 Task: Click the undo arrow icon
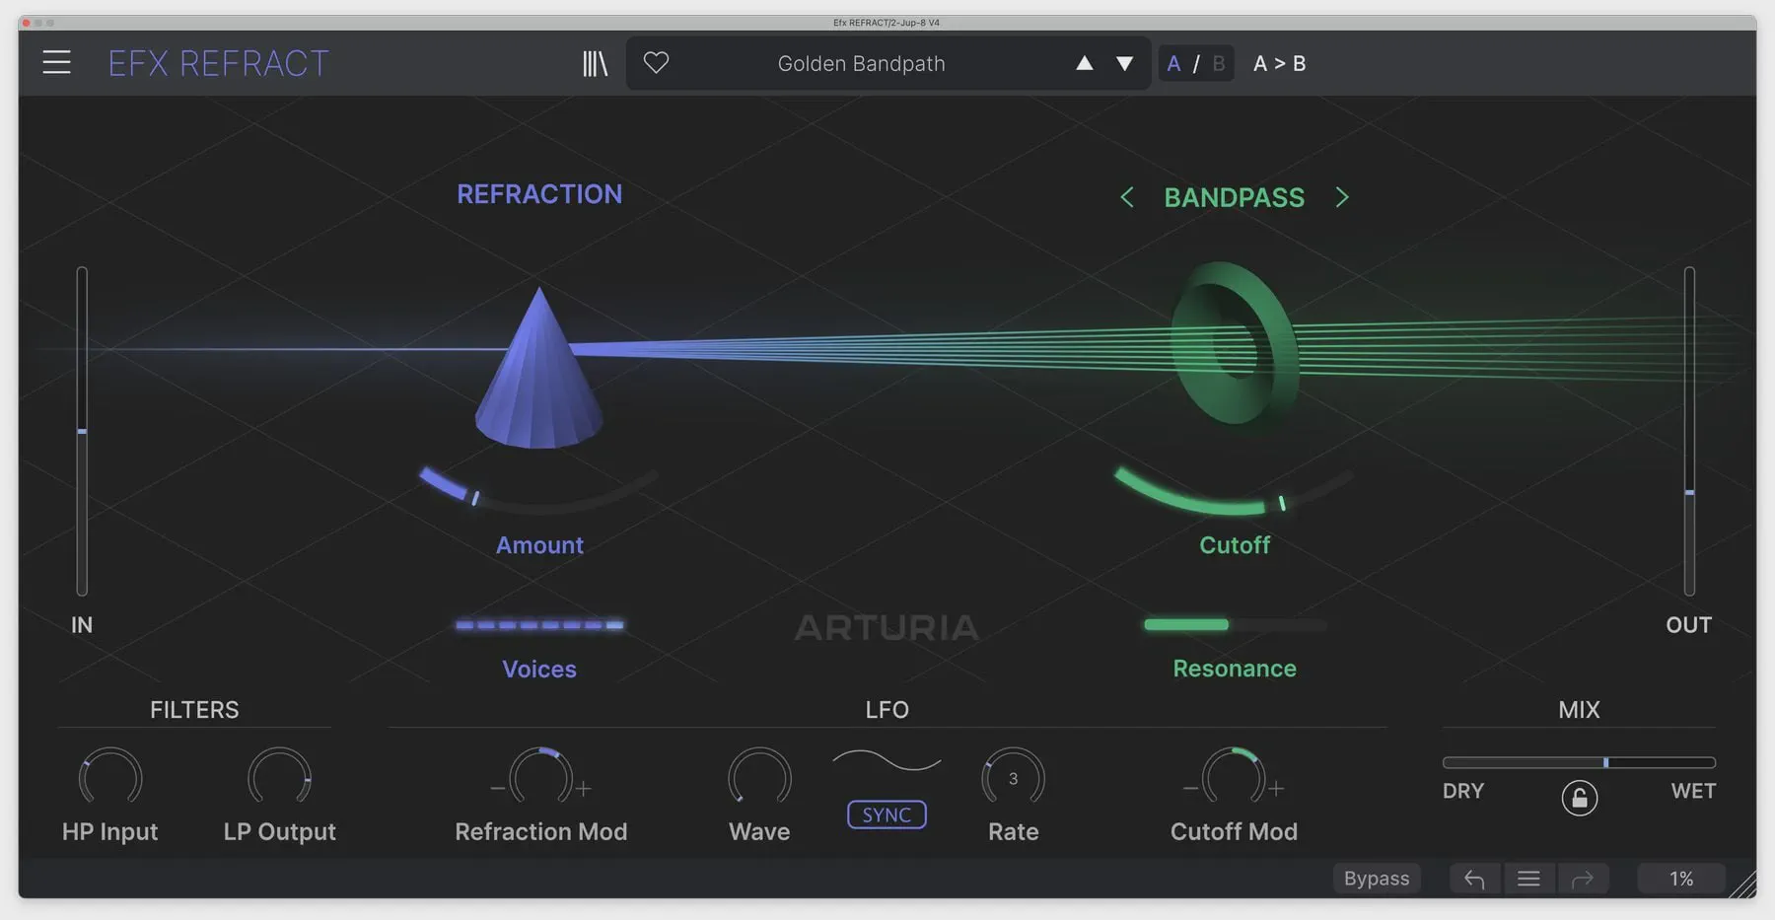point(1474,879)
